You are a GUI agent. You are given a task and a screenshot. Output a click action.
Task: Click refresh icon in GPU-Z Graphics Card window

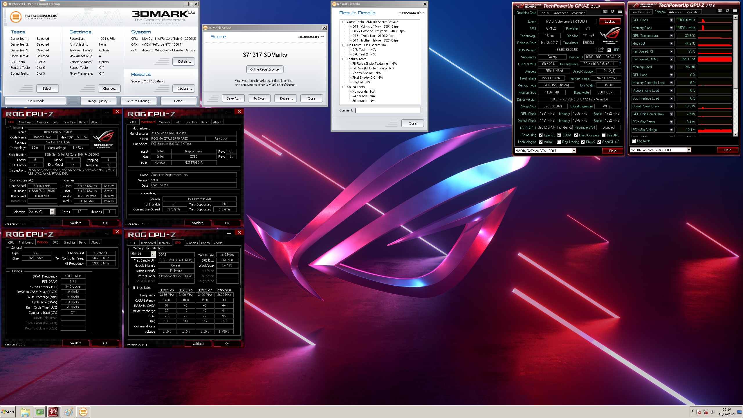pyautogui.click(x=612, y=12)
